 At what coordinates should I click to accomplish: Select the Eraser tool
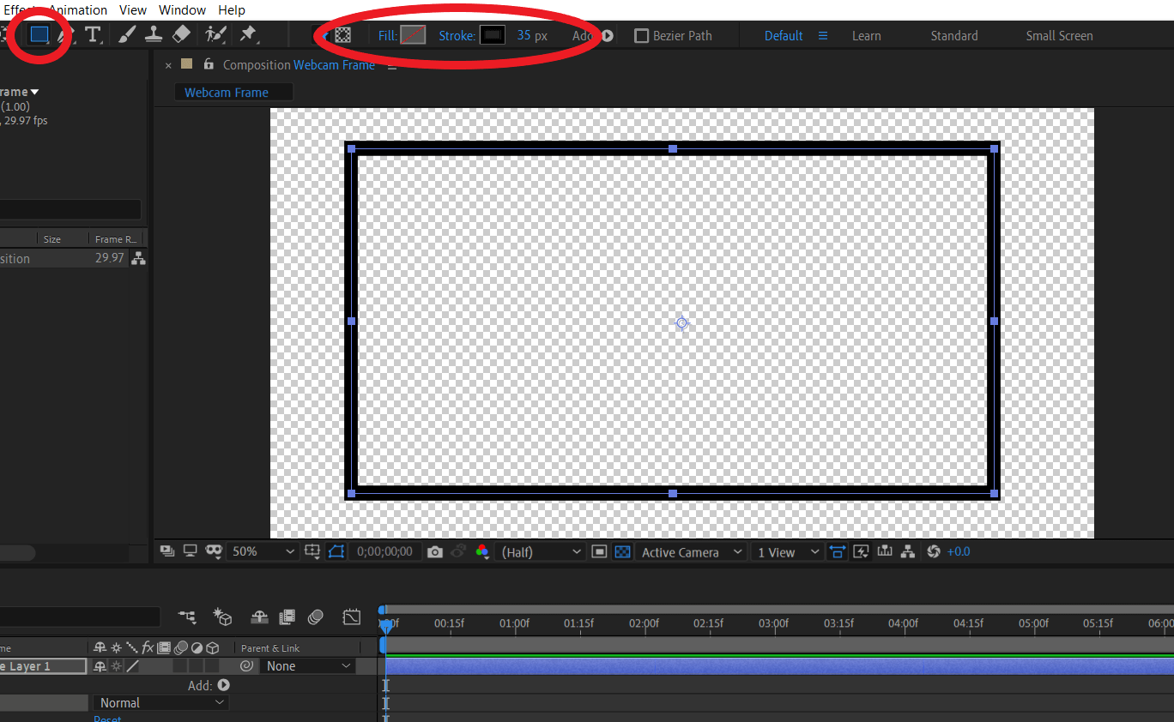pyautogui.click(x=181, y=35)
